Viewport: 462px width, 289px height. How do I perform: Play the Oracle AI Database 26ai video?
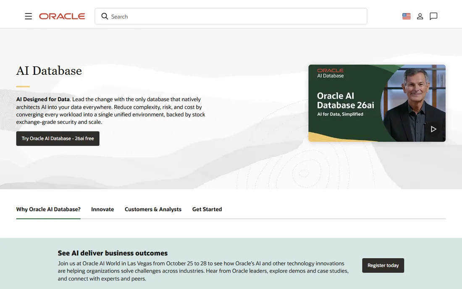(433, 129)
